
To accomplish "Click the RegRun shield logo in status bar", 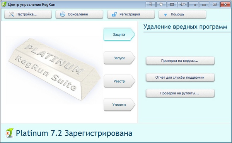I will (9, 133).
